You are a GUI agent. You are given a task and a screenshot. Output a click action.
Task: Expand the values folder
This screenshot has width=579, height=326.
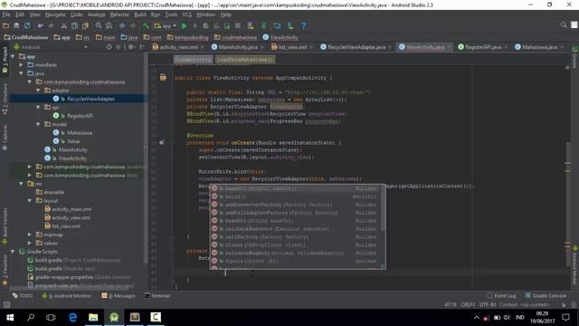coord(30,243)
